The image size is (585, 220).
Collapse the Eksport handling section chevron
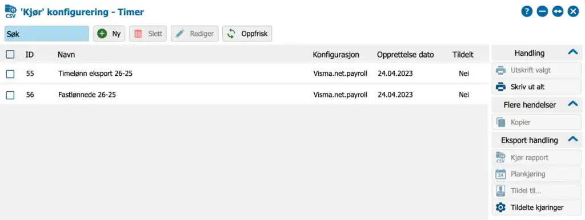click(572, 140)
